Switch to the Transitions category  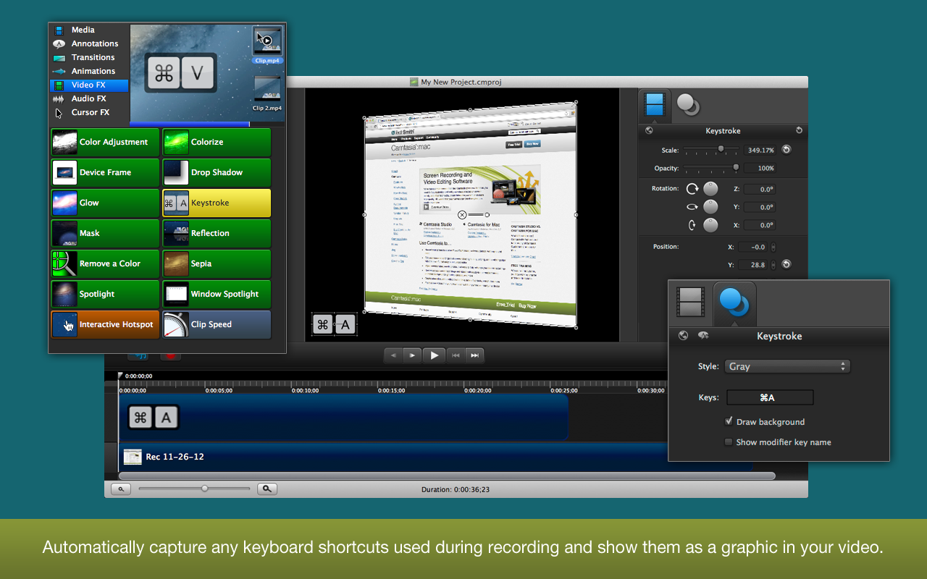[x=93, y=57]
